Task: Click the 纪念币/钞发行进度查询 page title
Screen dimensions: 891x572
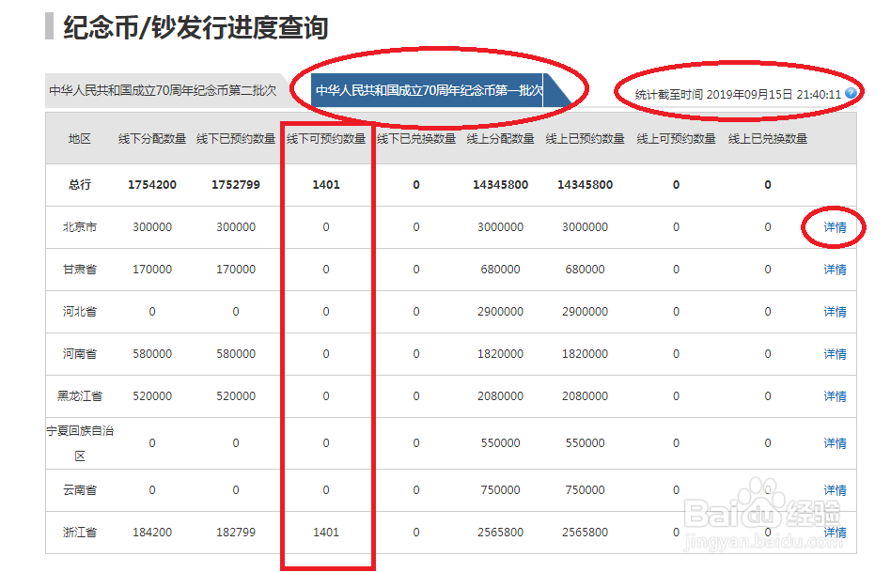Action: 196,27
